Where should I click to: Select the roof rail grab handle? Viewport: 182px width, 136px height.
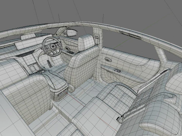click(130, 35)
